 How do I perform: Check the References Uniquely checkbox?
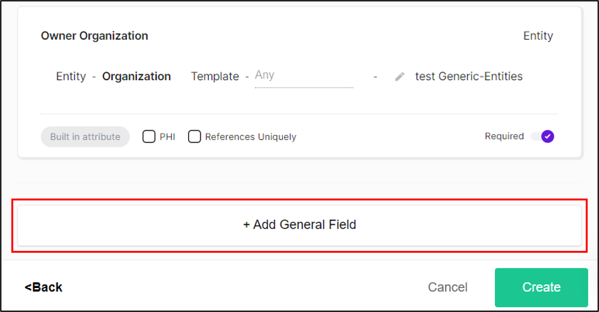(x=194, y=137)
